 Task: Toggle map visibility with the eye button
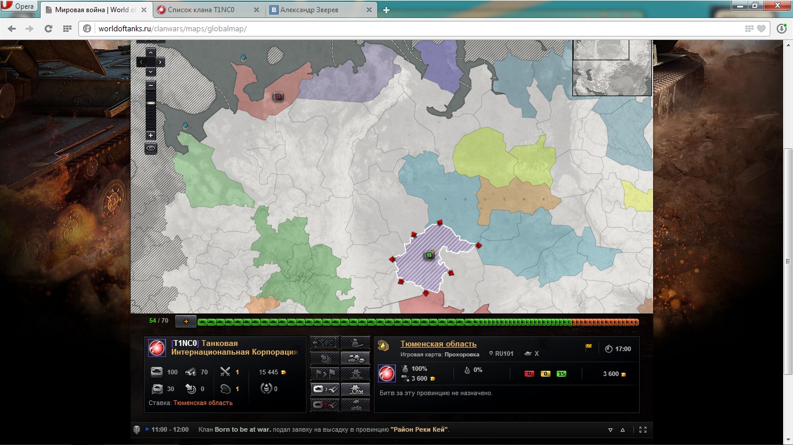[x=151, y=148]
